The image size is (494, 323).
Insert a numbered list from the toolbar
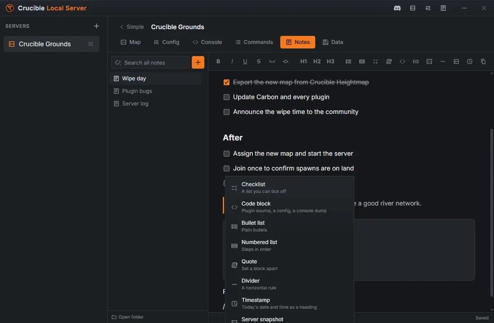(x=362, y=61)
